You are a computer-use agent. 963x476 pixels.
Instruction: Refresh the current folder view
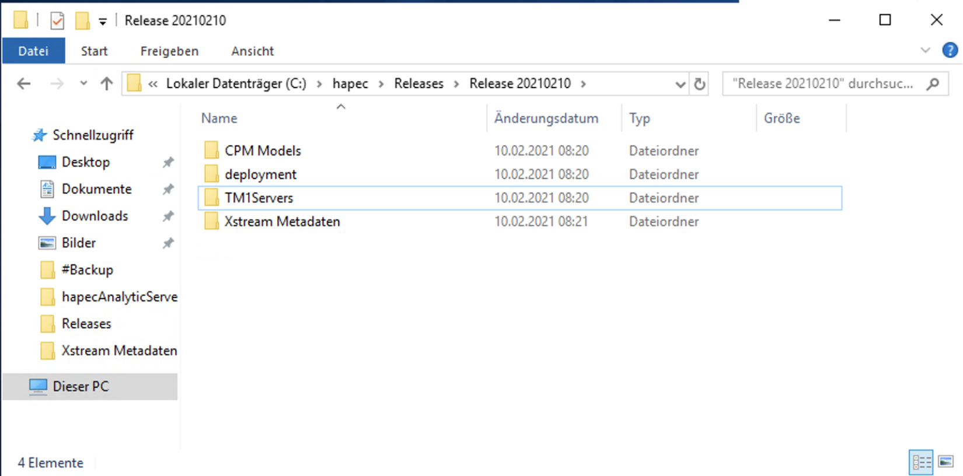pyautogui.click(x=699, y=84)
